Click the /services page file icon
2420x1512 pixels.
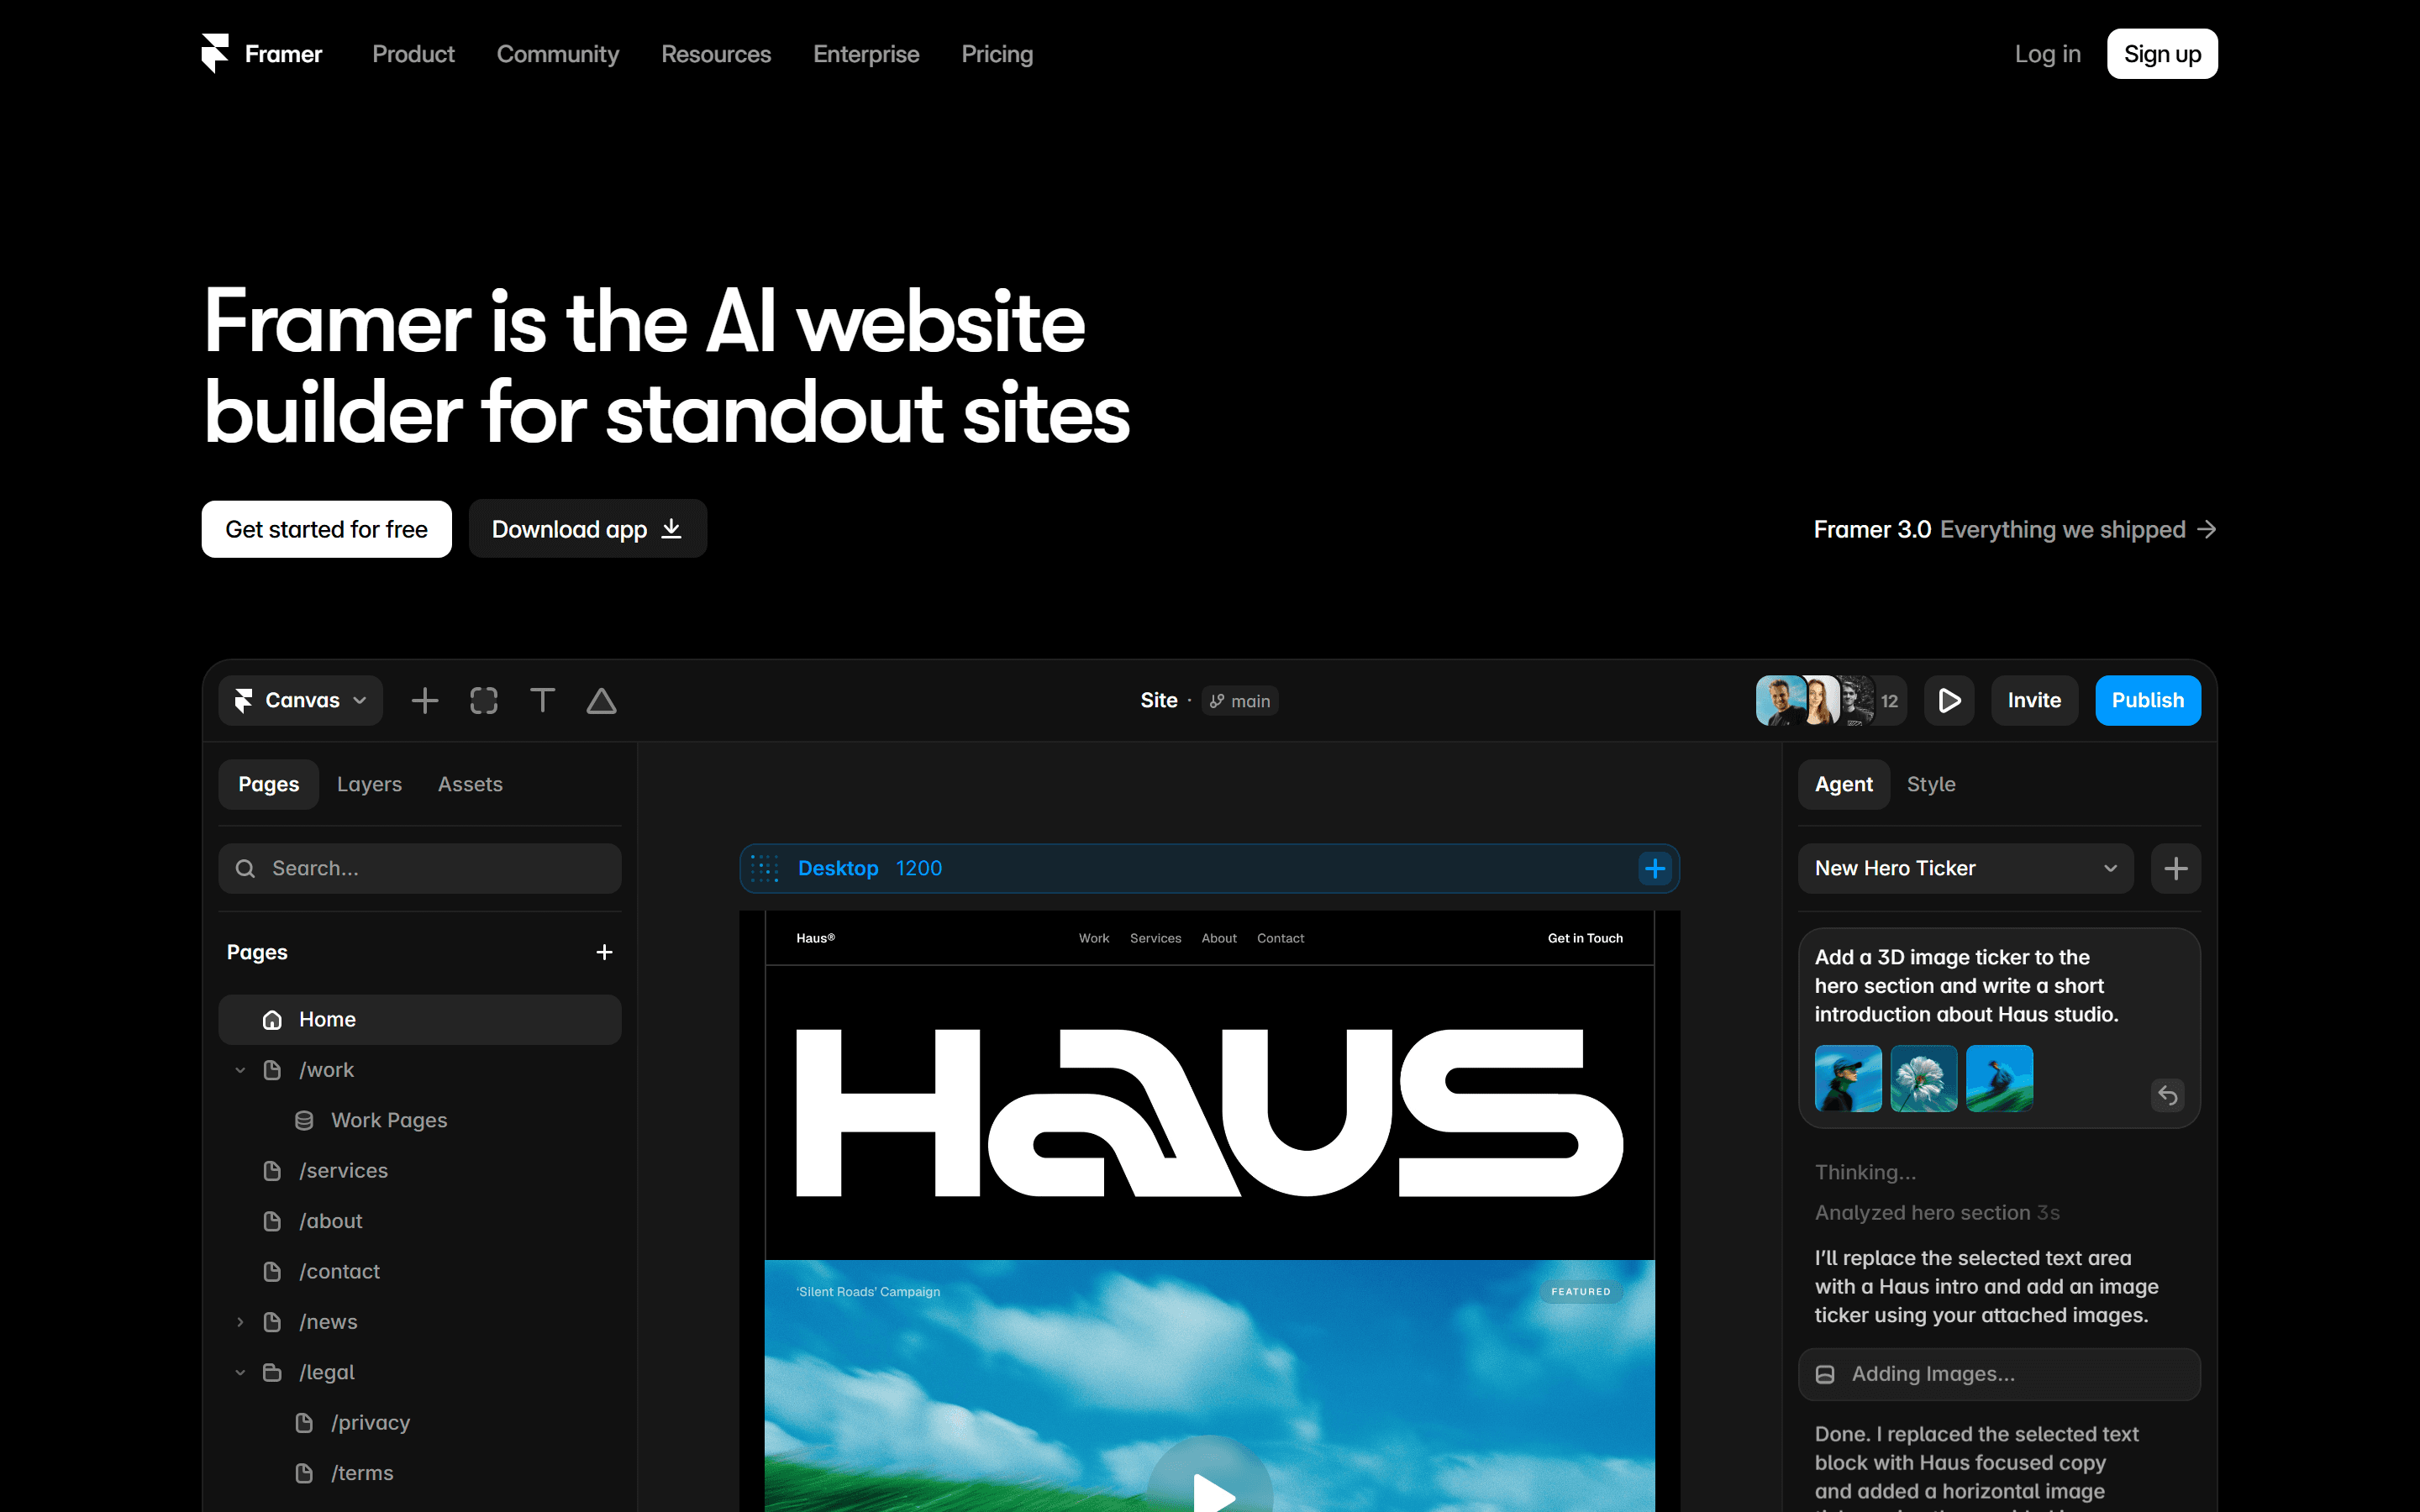[x=272, y=1171]
